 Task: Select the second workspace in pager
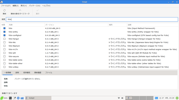[x=136, y=98]
